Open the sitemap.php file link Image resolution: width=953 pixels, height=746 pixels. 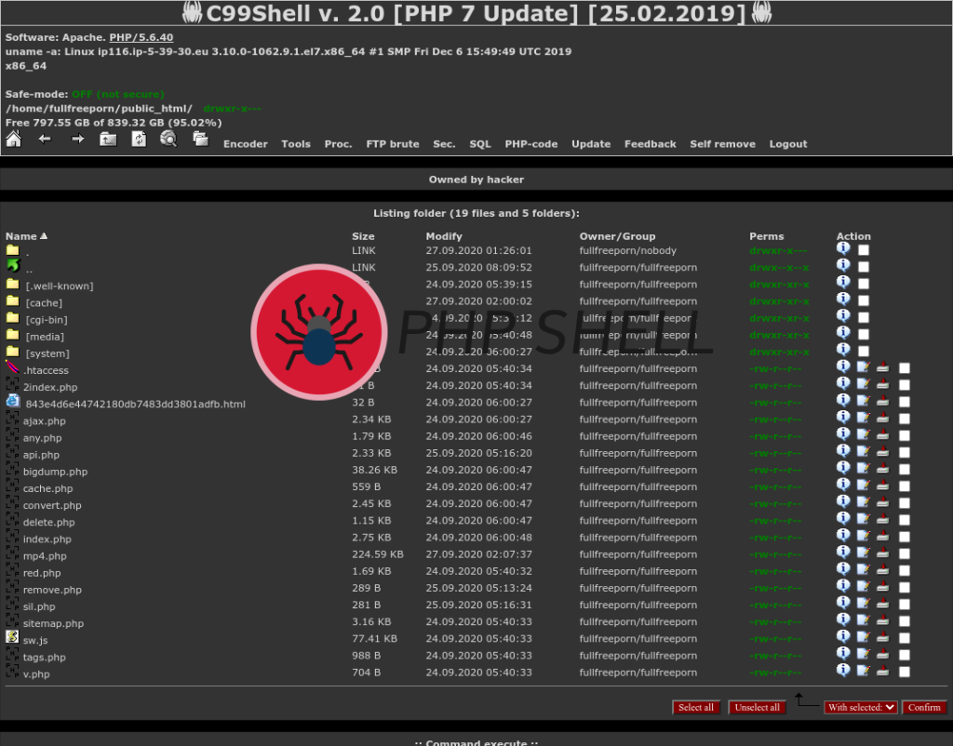pyautogui.click(x=53, y=623)
